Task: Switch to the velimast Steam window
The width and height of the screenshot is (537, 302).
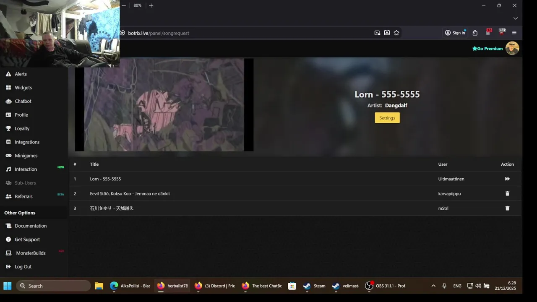Action: tap(345, 286)
